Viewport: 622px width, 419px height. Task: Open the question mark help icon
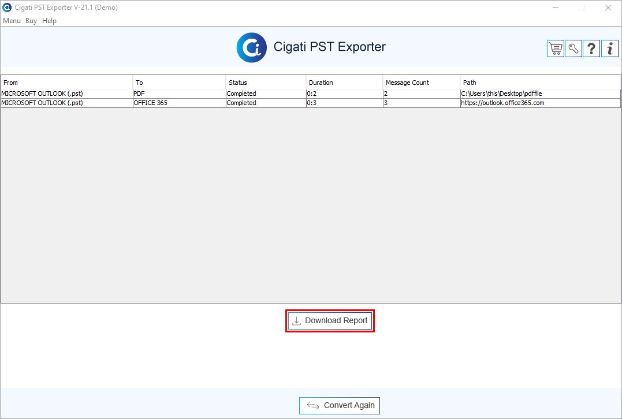pyautogui.click(x=591, y=48)
